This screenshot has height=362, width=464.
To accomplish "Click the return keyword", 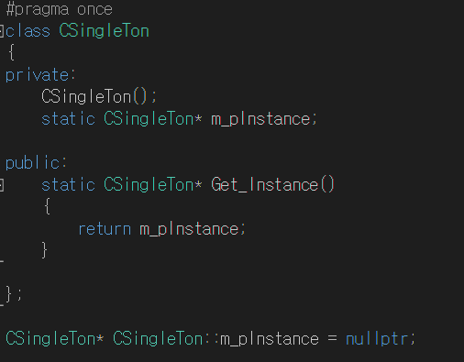I will coord(105,229).
